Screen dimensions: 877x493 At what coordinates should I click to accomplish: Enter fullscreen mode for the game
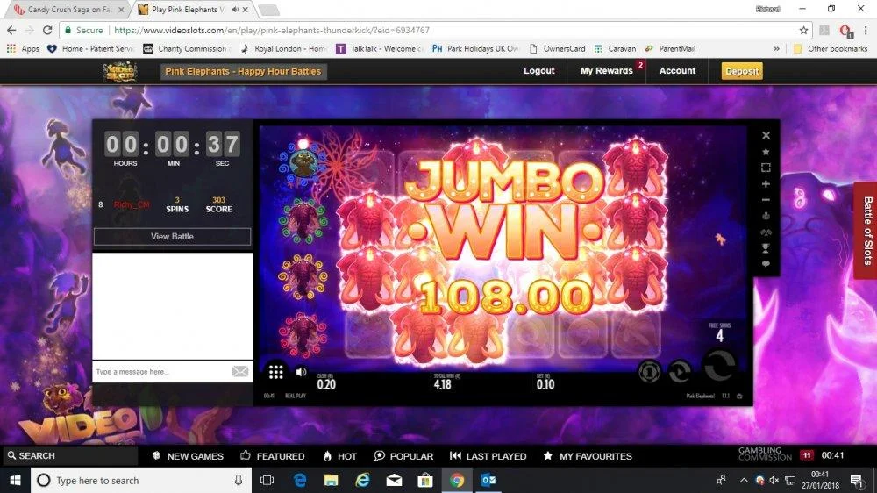pyautogui.click(x=766, y=168)
